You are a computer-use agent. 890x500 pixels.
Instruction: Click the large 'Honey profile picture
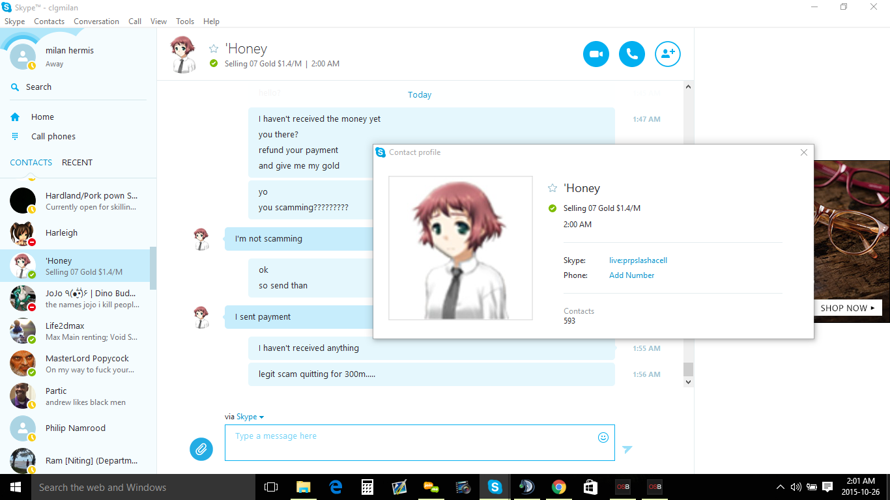coord(461,248)
